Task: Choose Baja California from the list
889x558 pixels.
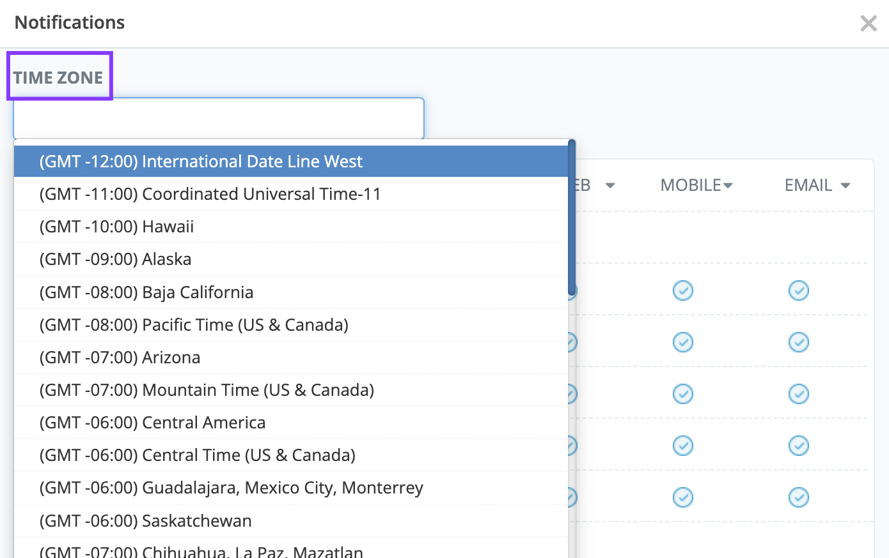Action: coord(146,292)
